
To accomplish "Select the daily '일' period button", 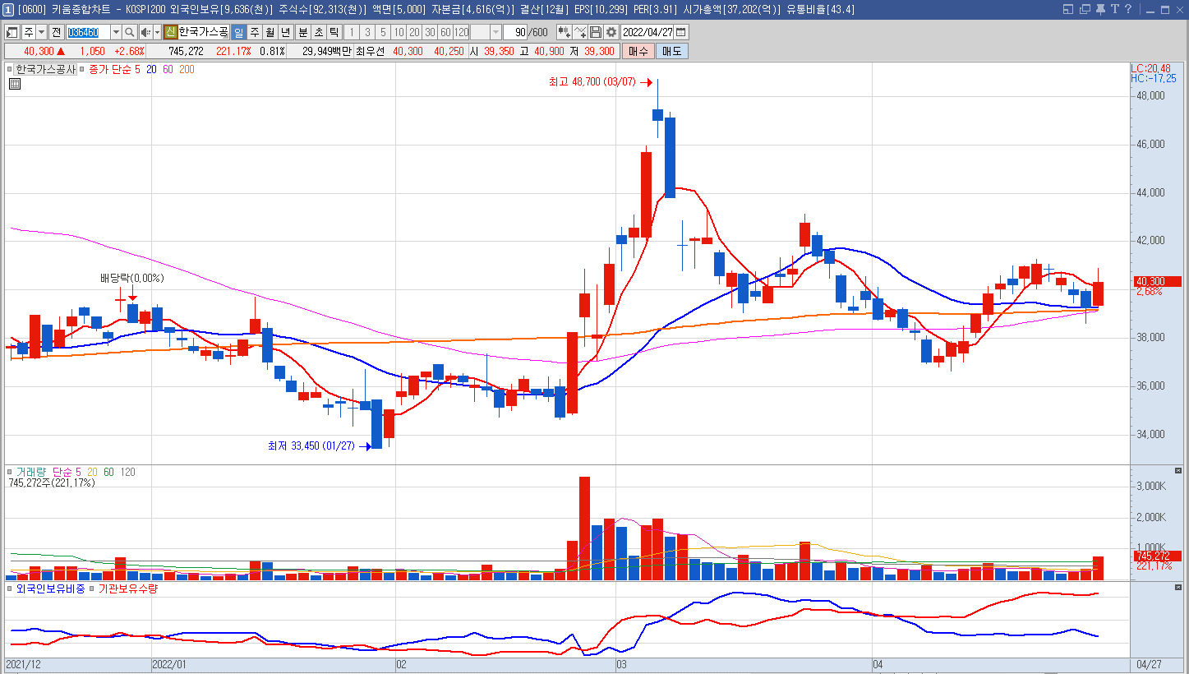I will pos(238,32).
